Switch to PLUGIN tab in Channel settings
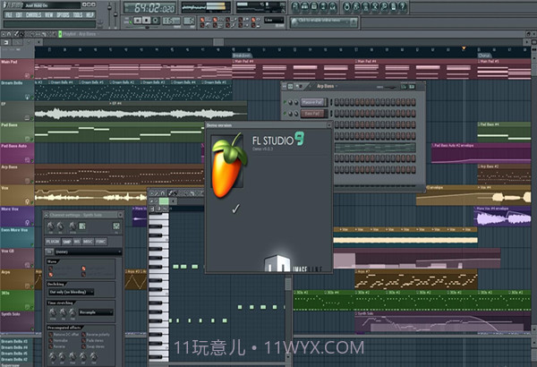Viewport: 537px width, 367px height. pos(53,242)
